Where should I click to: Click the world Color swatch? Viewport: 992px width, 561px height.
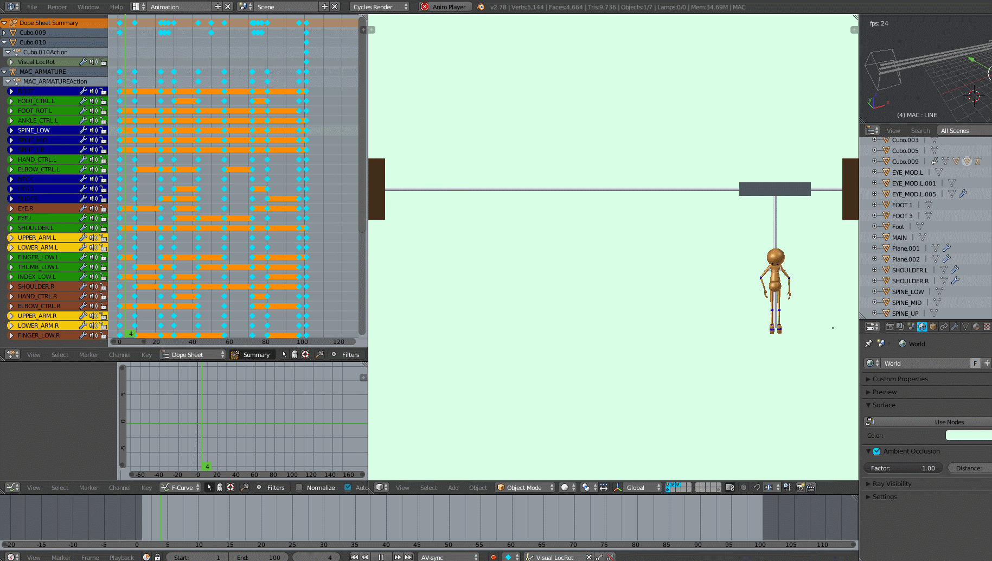click(969, 435)
